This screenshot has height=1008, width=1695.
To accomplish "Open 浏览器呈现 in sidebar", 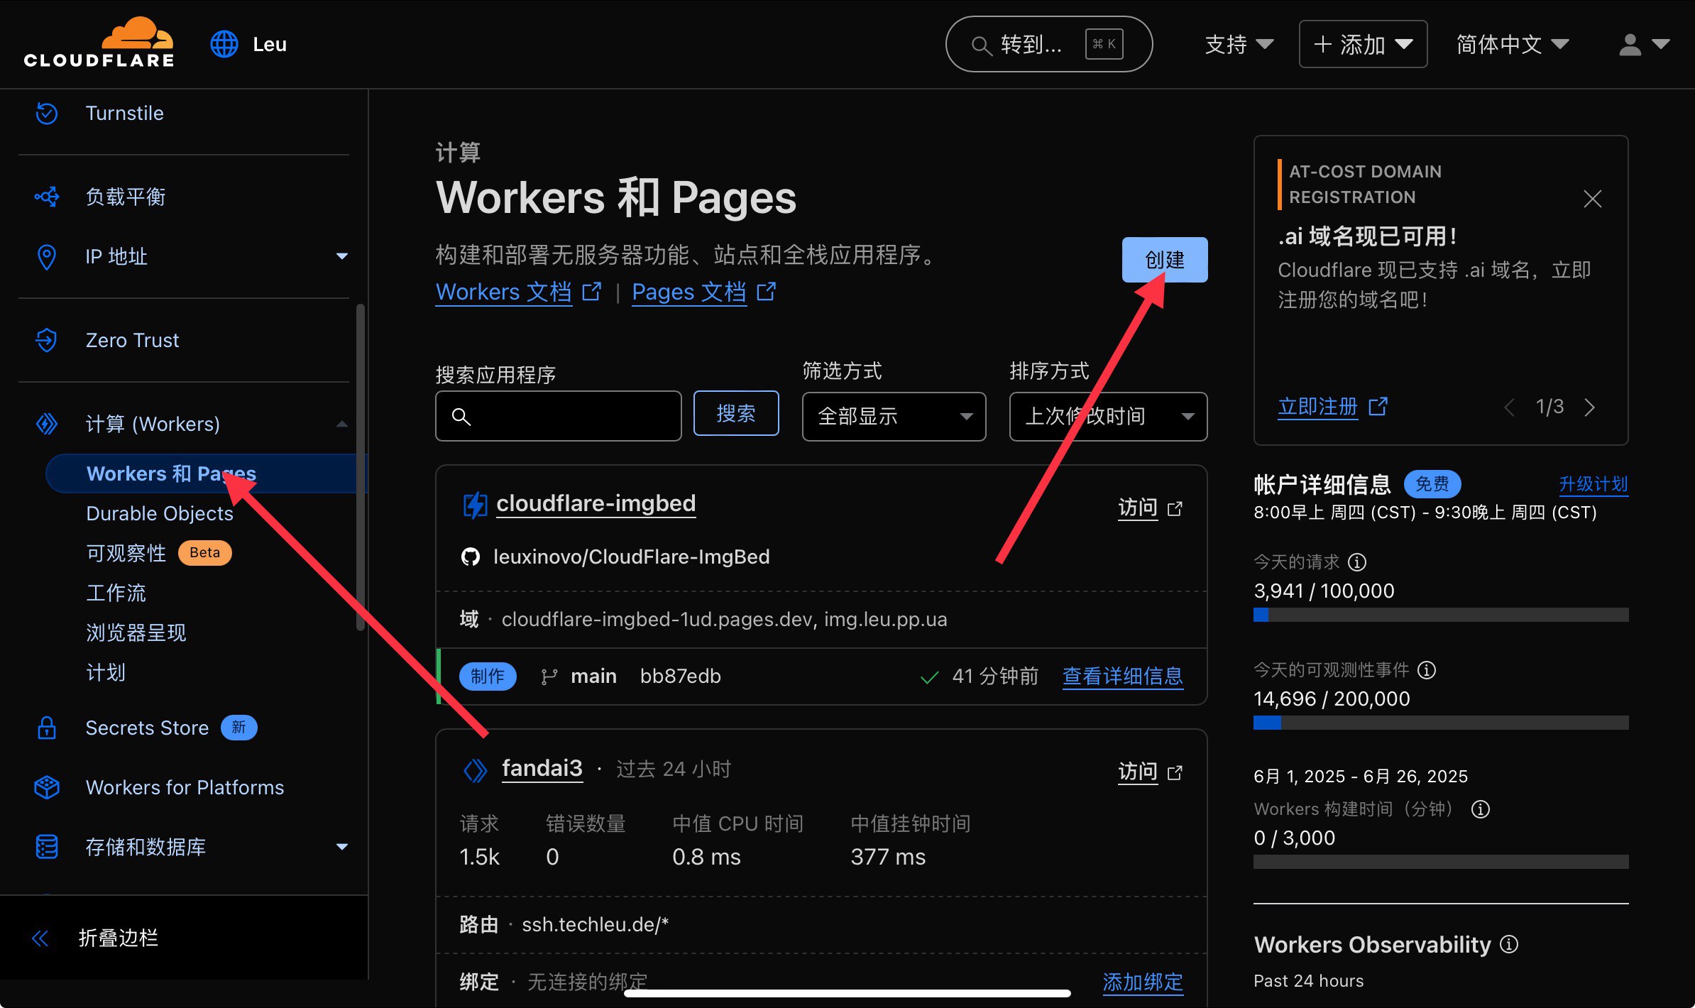I will pos(136,632).
